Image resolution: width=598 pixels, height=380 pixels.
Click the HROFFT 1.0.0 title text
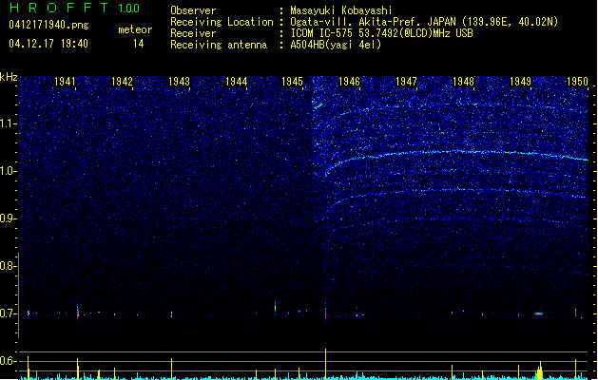pyautogui.click(x=74, y=8)
